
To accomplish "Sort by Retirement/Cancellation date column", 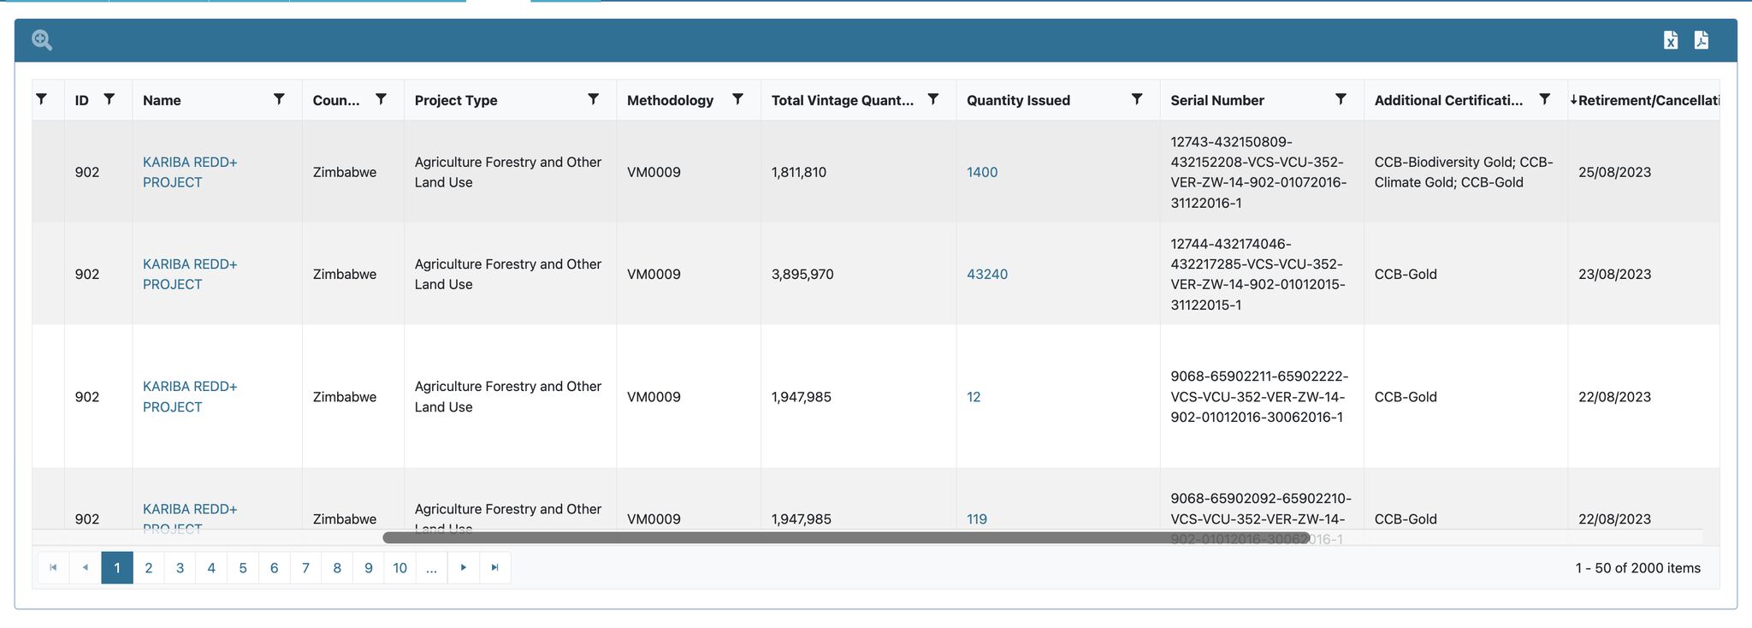I will 1648,100.
